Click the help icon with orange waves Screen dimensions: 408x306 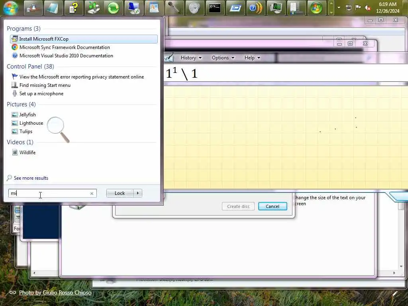255,8
